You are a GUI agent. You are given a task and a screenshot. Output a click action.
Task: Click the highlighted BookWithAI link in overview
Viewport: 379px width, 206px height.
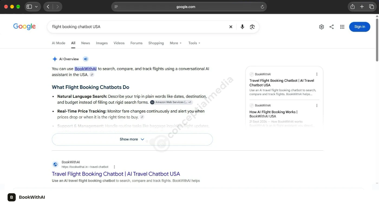(x=86, y=69)
